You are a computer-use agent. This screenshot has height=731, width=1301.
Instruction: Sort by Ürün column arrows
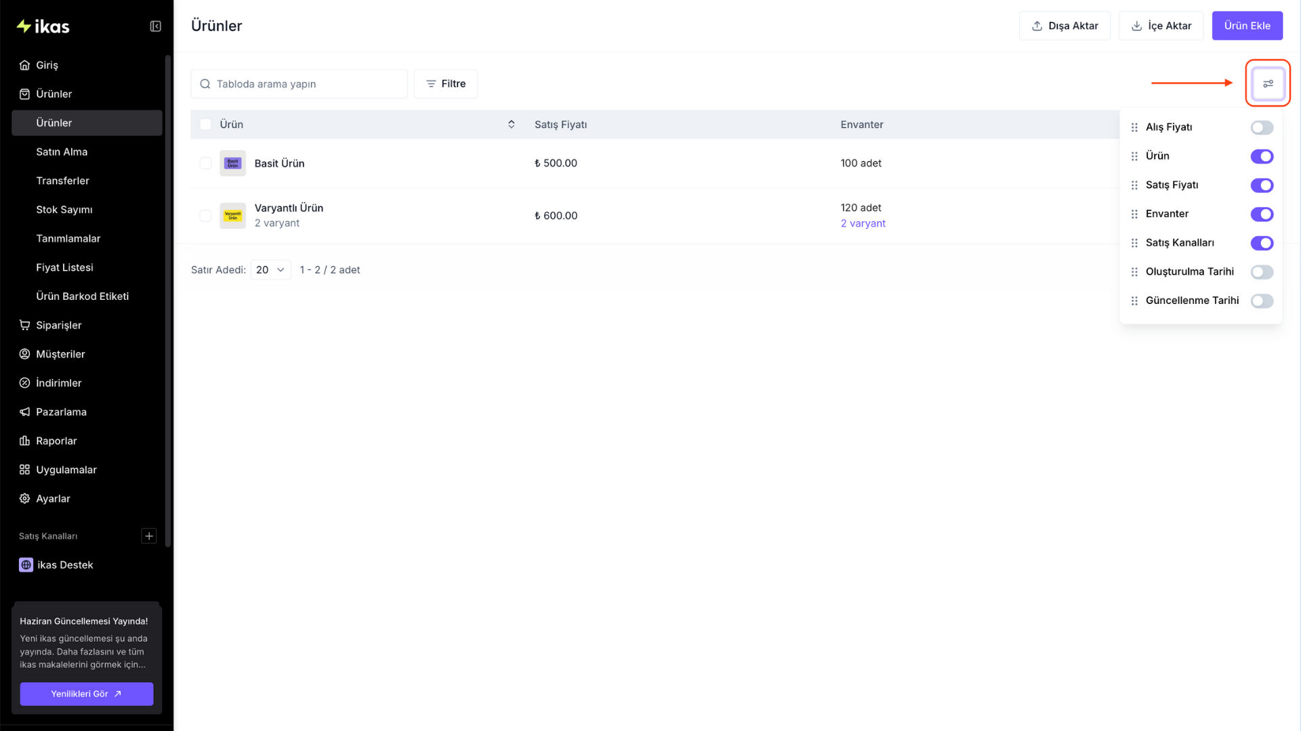click(512, 125)
